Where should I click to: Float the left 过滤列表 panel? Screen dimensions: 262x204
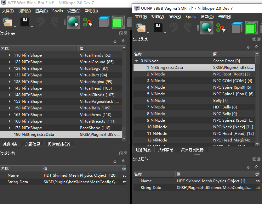[x=121, y=33]
